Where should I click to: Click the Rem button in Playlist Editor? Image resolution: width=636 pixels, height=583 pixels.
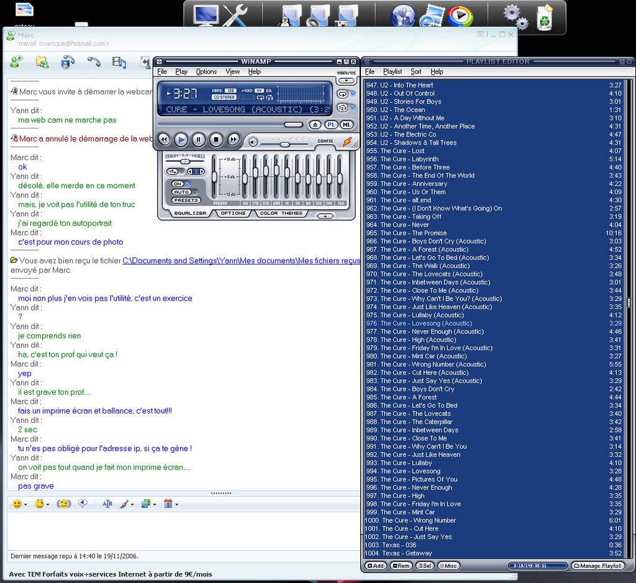(x=401, y=566)
